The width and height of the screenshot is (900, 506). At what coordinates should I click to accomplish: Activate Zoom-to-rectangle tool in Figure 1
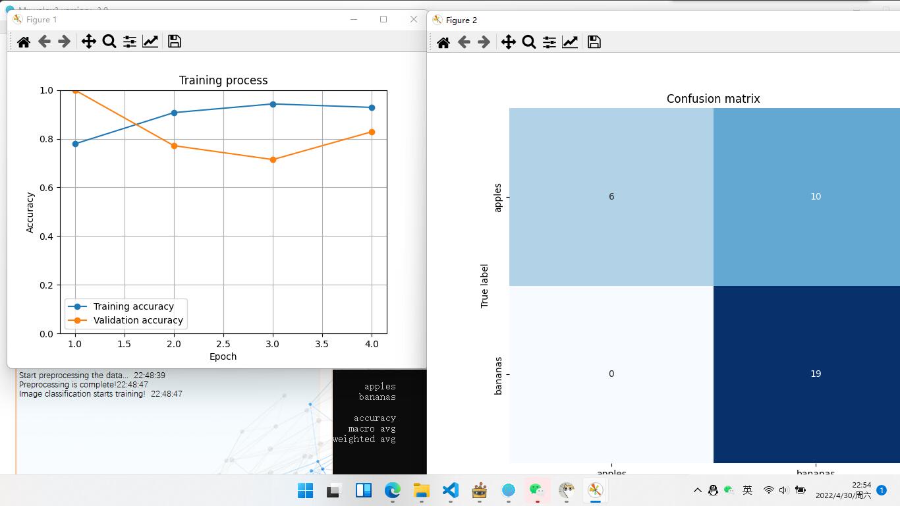(x=109, y=42)
